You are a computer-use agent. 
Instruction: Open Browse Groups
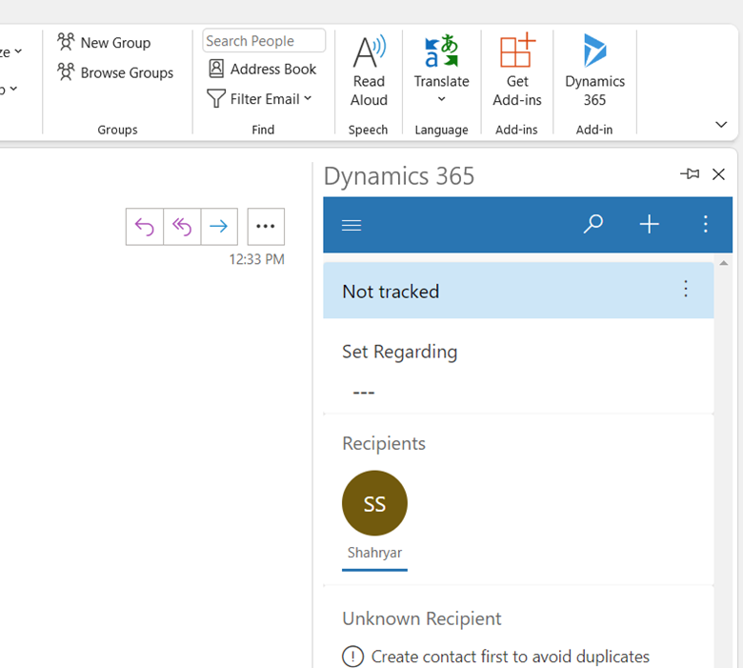coord(115,72)
